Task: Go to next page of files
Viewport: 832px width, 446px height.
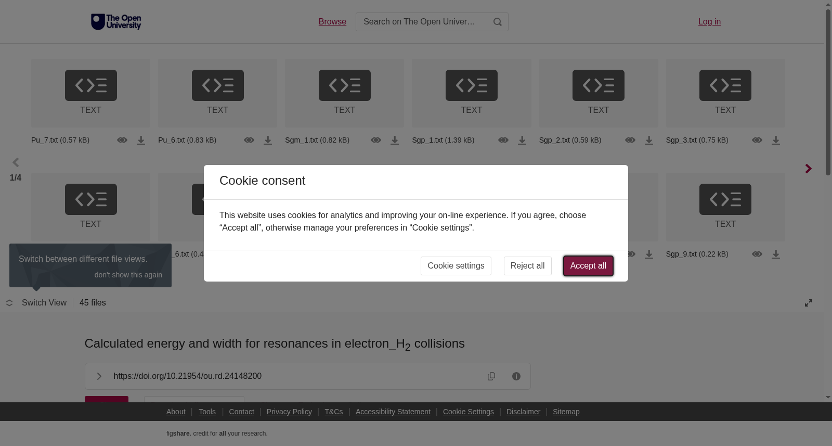Action: [x=809, y=169]
